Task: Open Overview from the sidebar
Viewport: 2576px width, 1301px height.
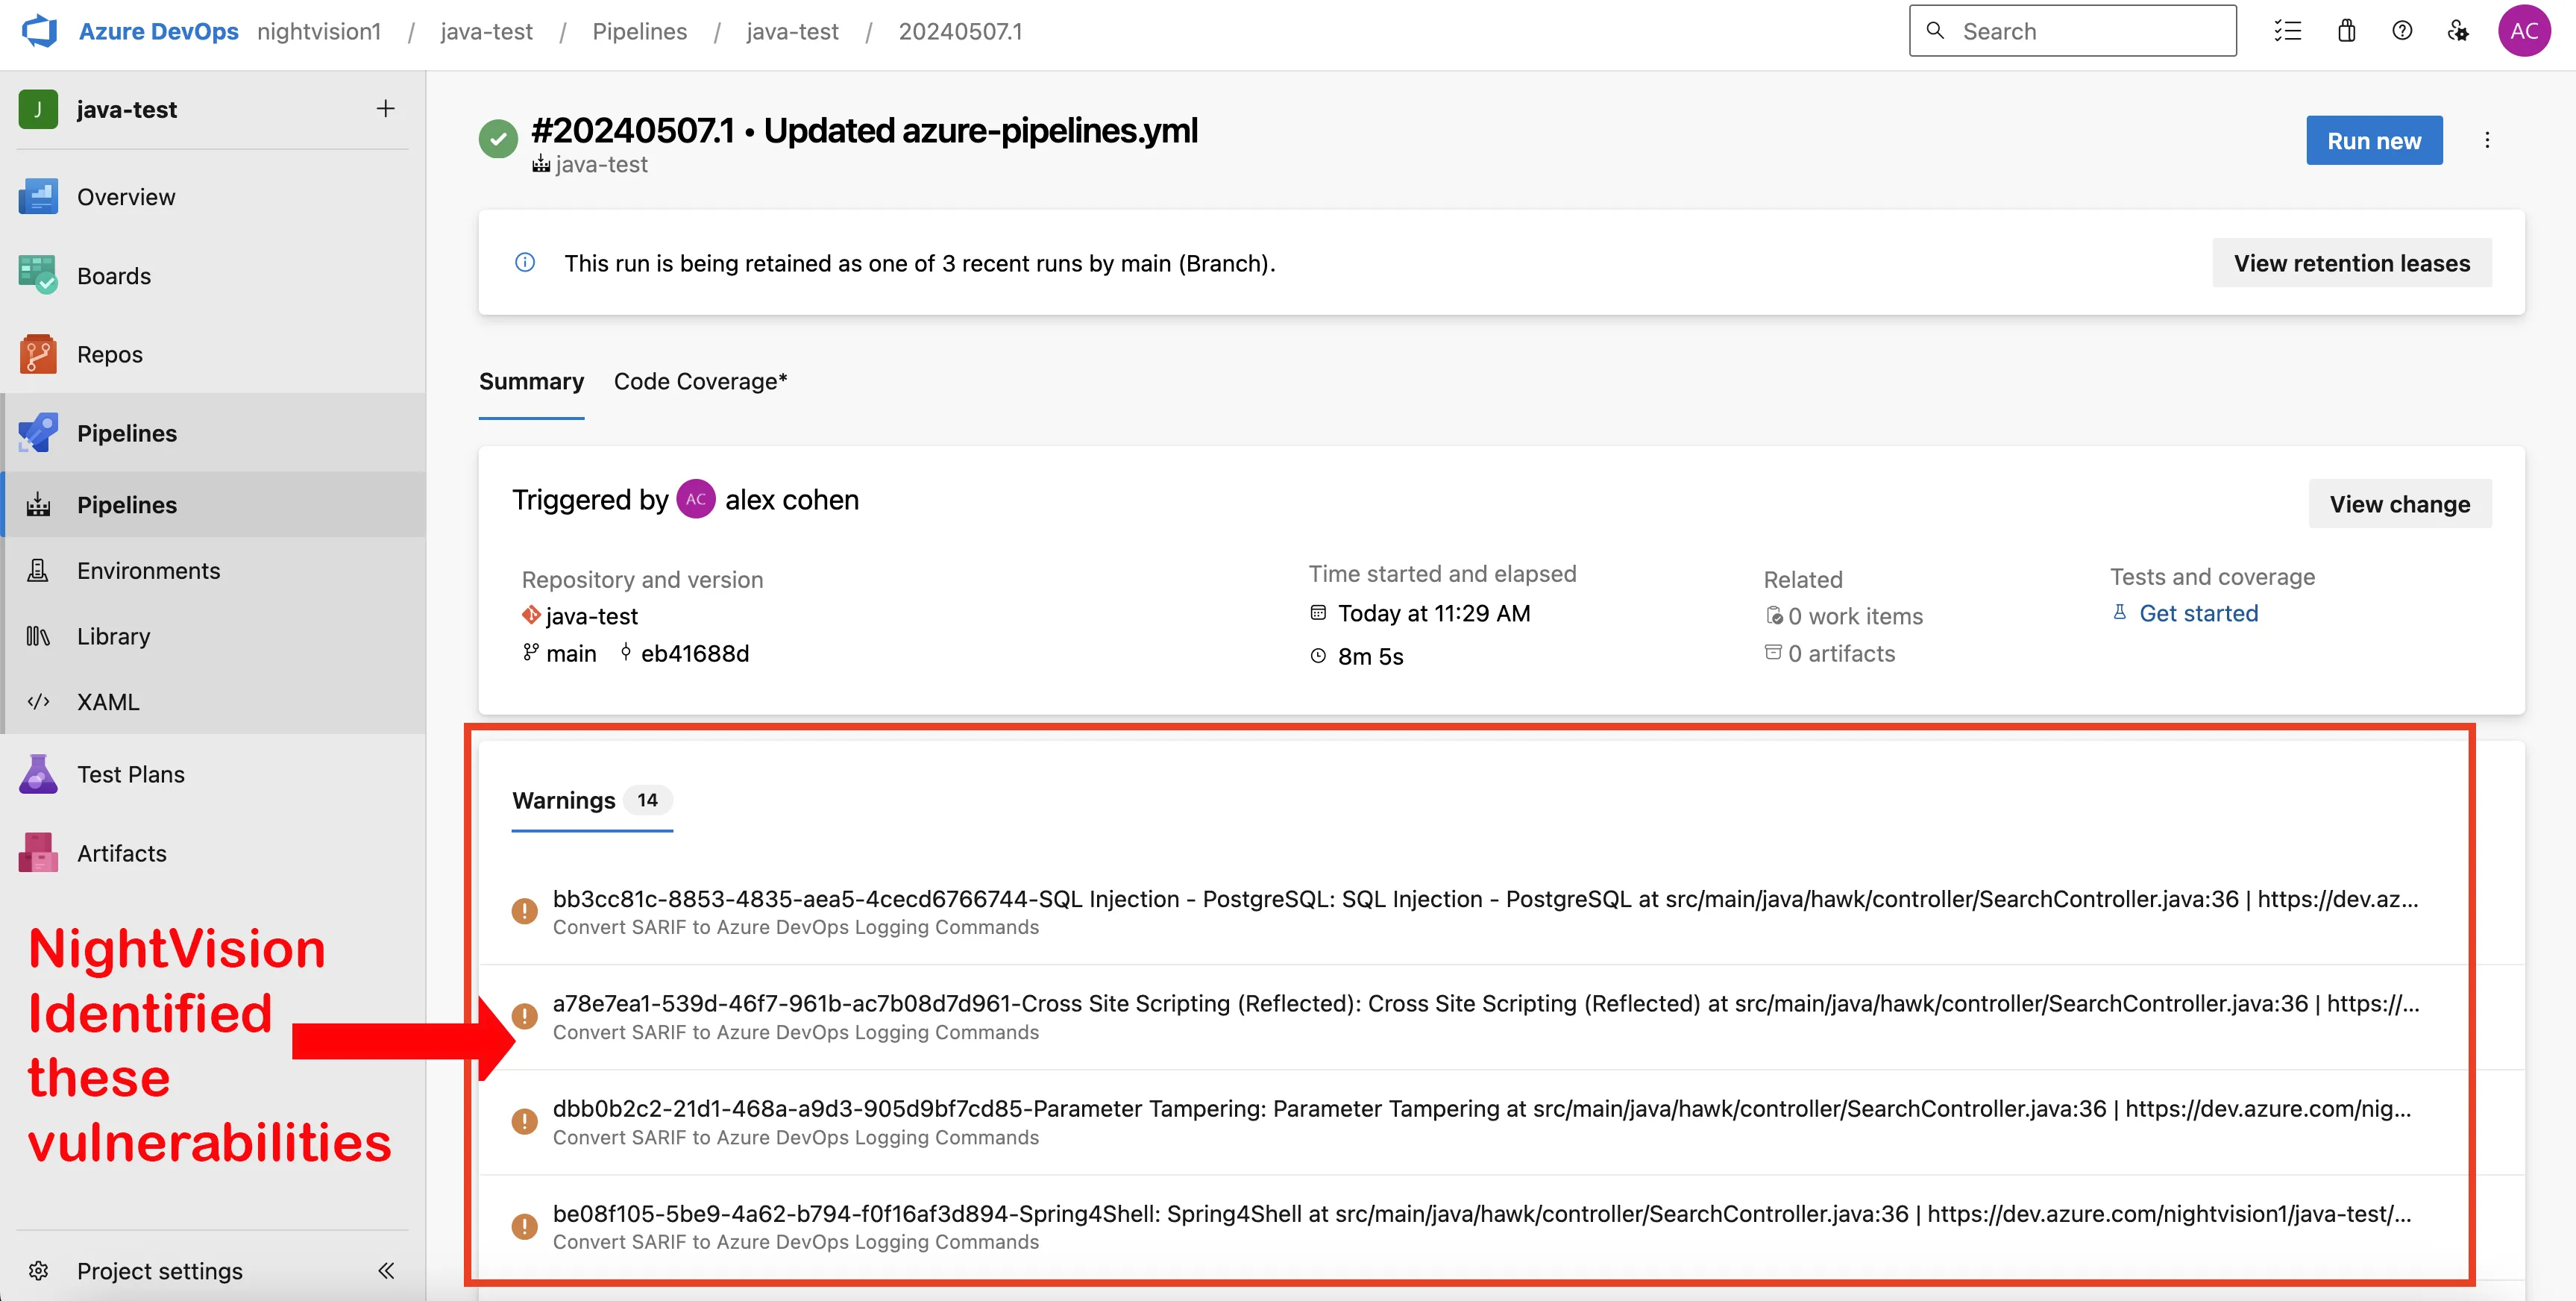Action: [x=212, y=197]
